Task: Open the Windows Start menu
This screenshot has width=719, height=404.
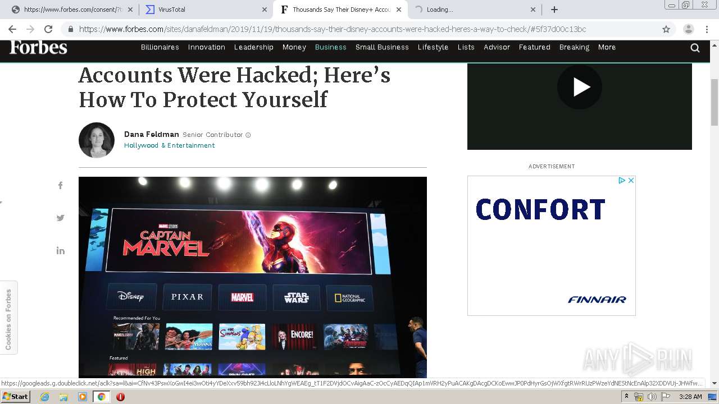Action: tap(15, 397)
